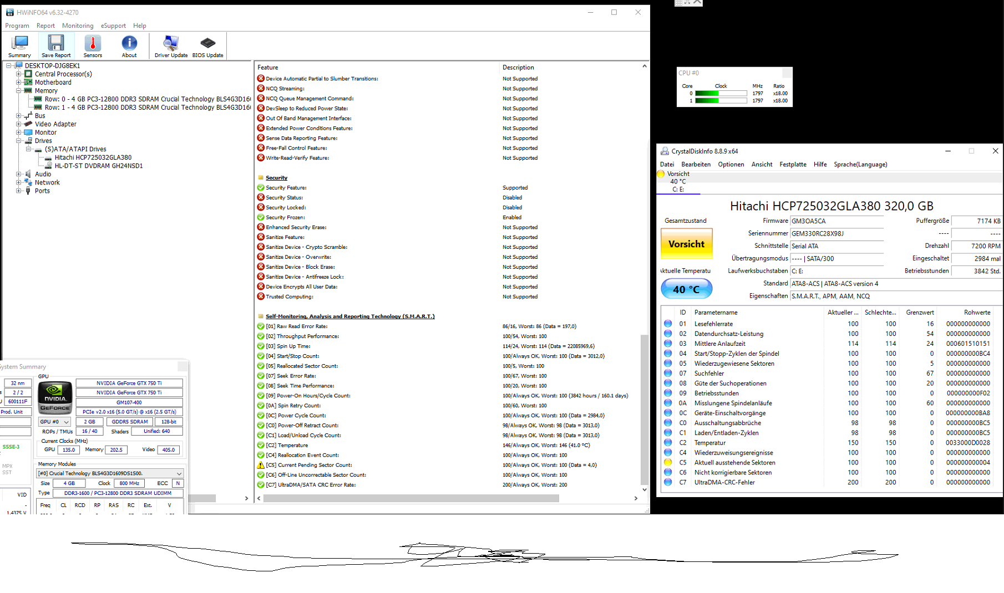Screen dimensions: 1004x593
Task: Click the 40 °C temperature button
Action: 687,289
